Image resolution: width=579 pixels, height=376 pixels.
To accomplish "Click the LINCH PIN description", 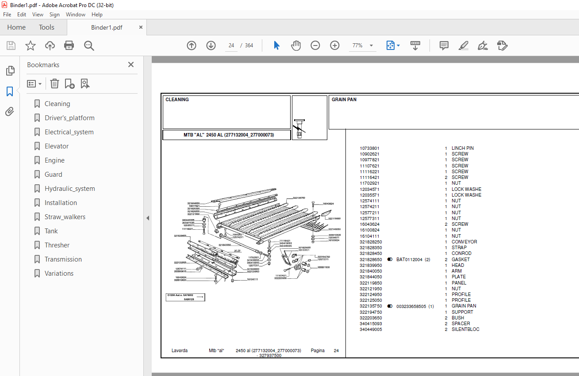I will coord(463,148).
